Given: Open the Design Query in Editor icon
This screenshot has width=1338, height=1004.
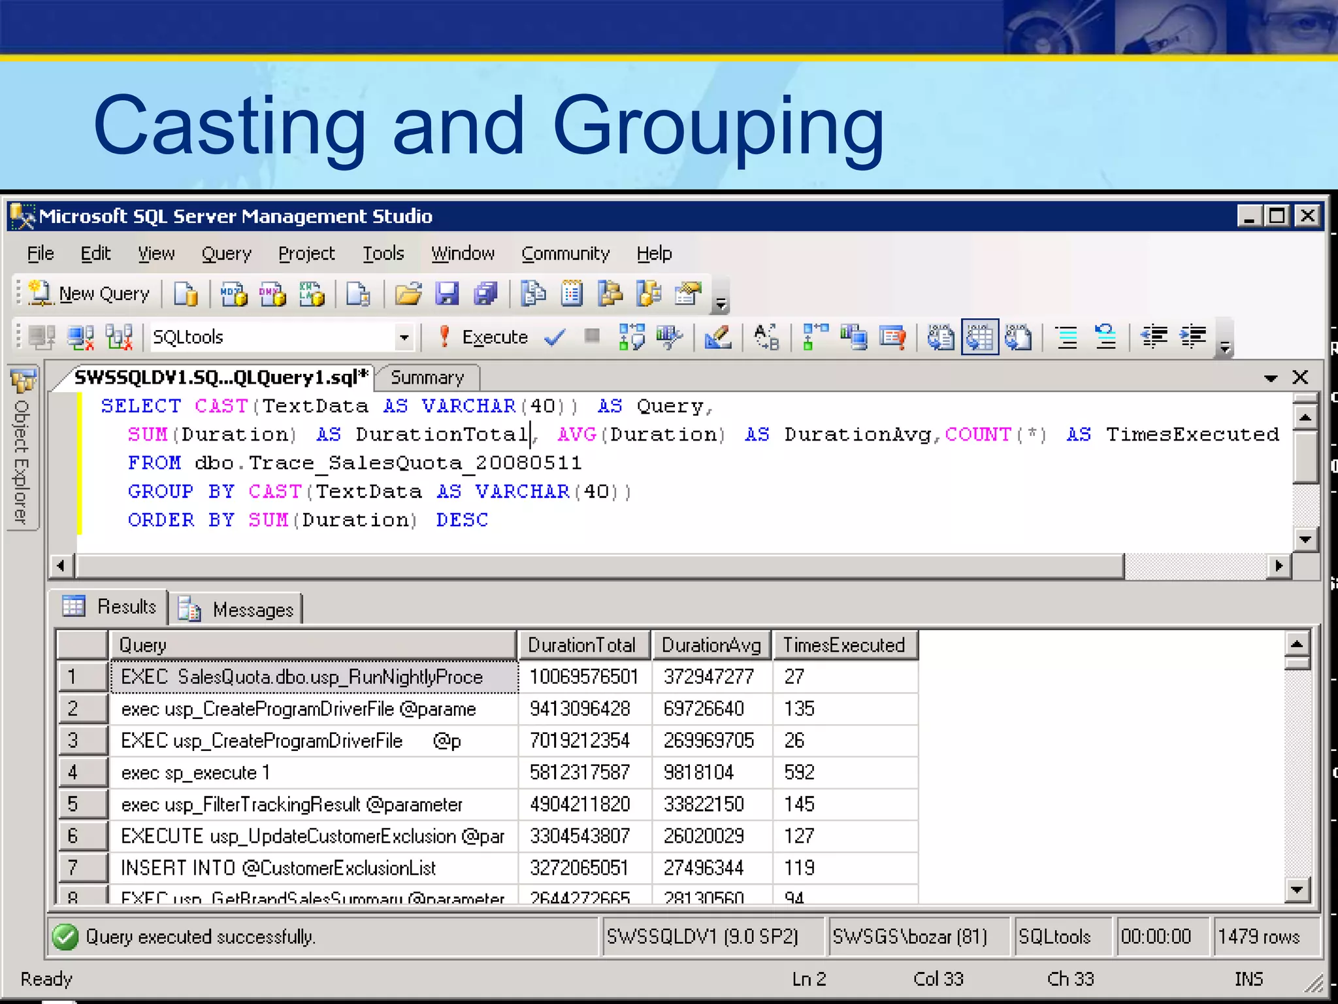Looking at the screenshot, I should click(717, 337).
